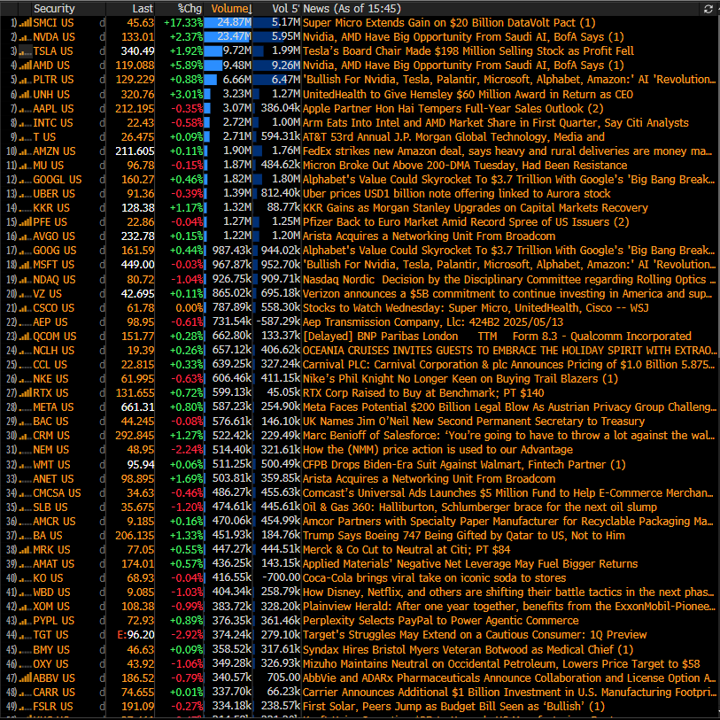This screenshot has width=720, height=720.
Task: Click the signal bars icon beside RTX US
Action: click(x=26, y=393)
